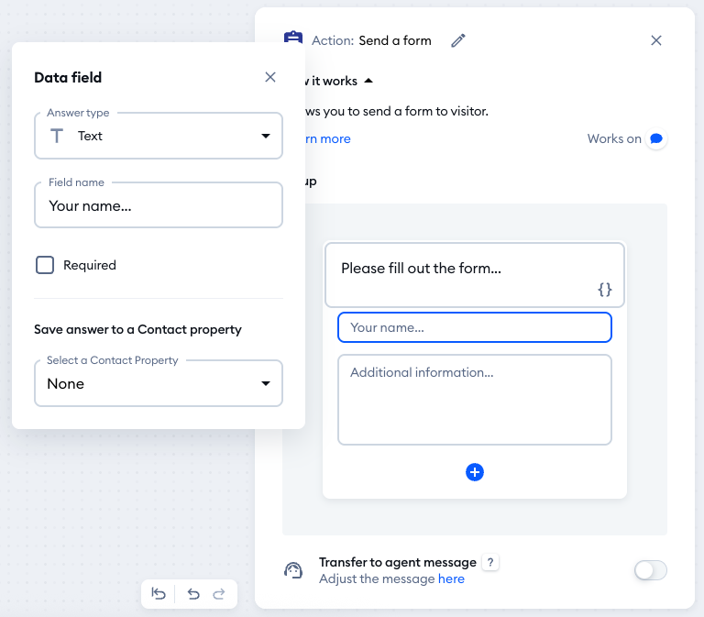This screenshot has height=617, width=704.
Task: Open the Answer type dropdown
Action: point(159,136)
